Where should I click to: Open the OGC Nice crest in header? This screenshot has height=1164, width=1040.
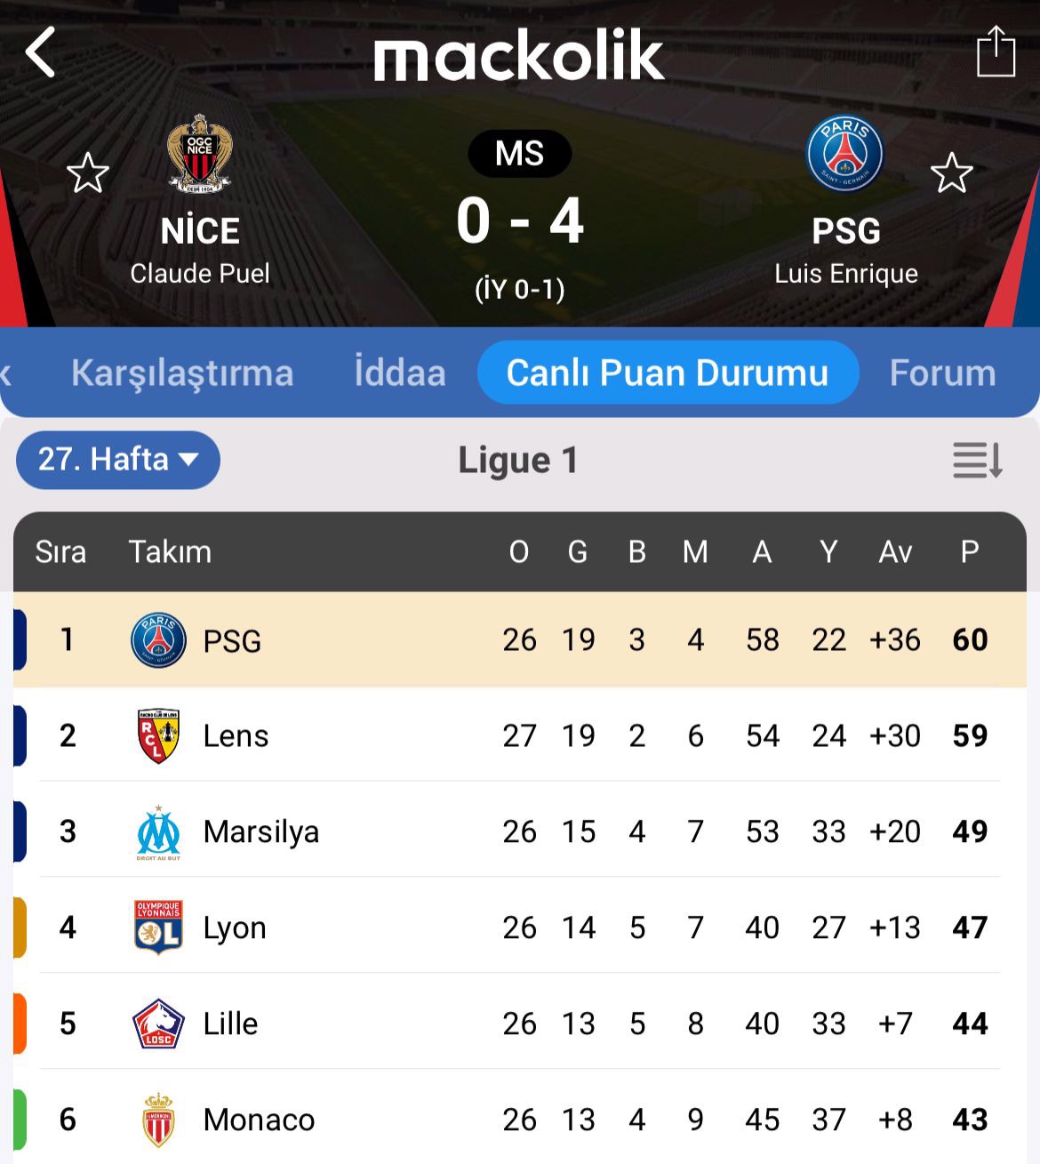click(x=200, y=153)
